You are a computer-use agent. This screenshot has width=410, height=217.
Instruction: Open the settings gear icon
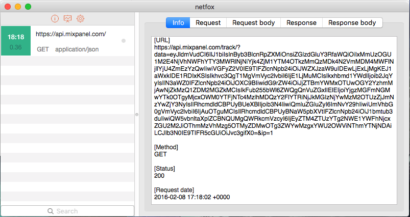click(80, 18)
